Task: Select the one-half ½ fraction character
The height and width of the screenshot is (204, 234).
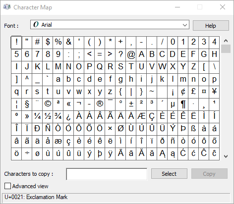Action: tap(48, 117)
